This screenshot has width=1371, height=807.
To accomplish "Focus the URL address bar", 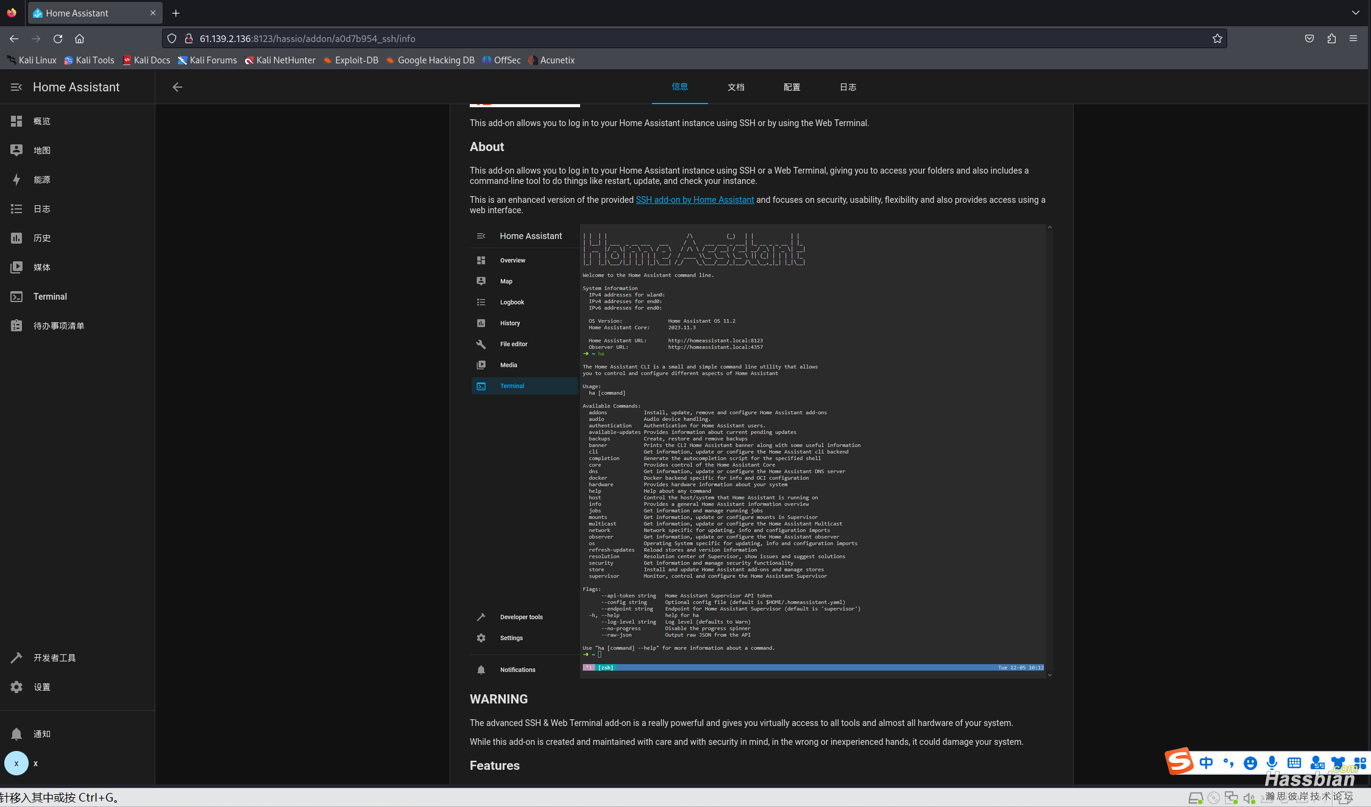I will [x=695, y=38].
